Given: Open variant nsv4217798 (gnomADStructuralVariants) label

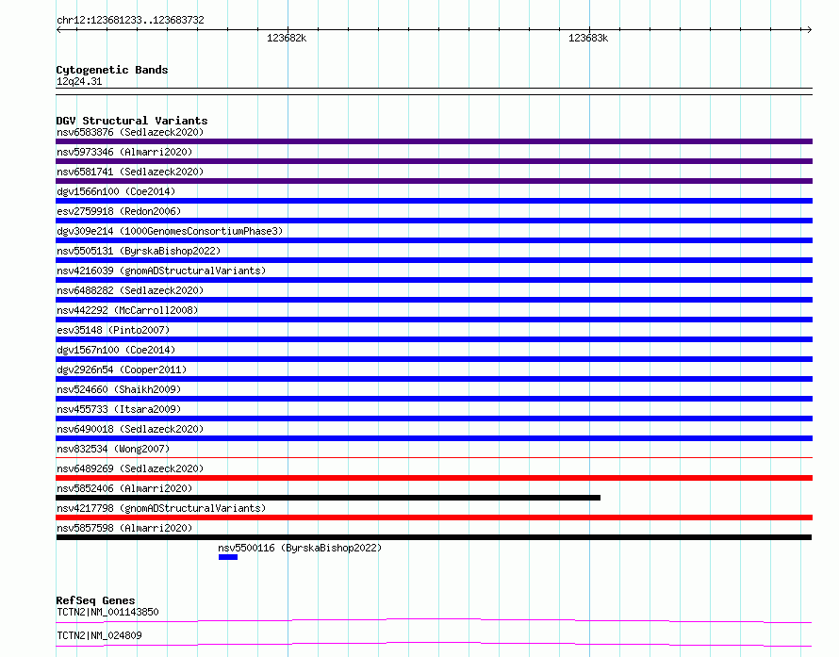Looking at the screenshot, I should 161,508.
